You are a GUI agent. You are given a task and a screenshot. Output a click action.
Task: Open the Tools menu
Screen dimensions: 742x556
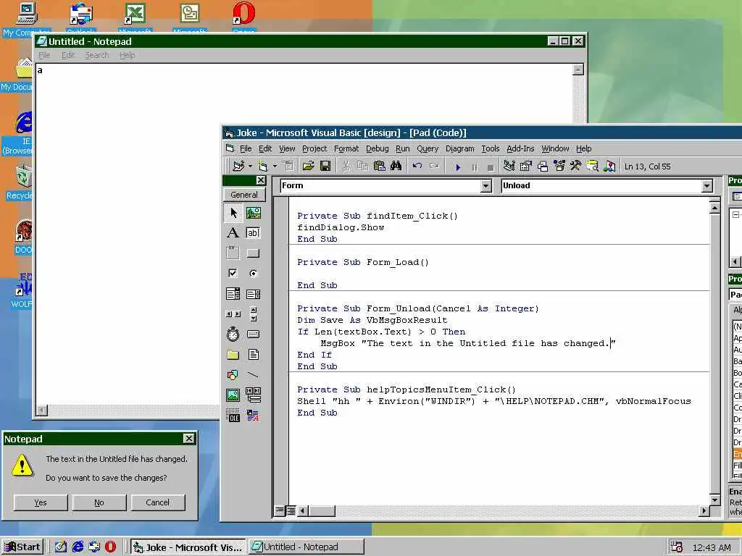(x=491, y=148)
